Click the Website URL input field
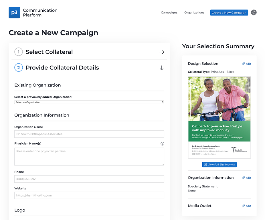 click(x=89, y=195)
